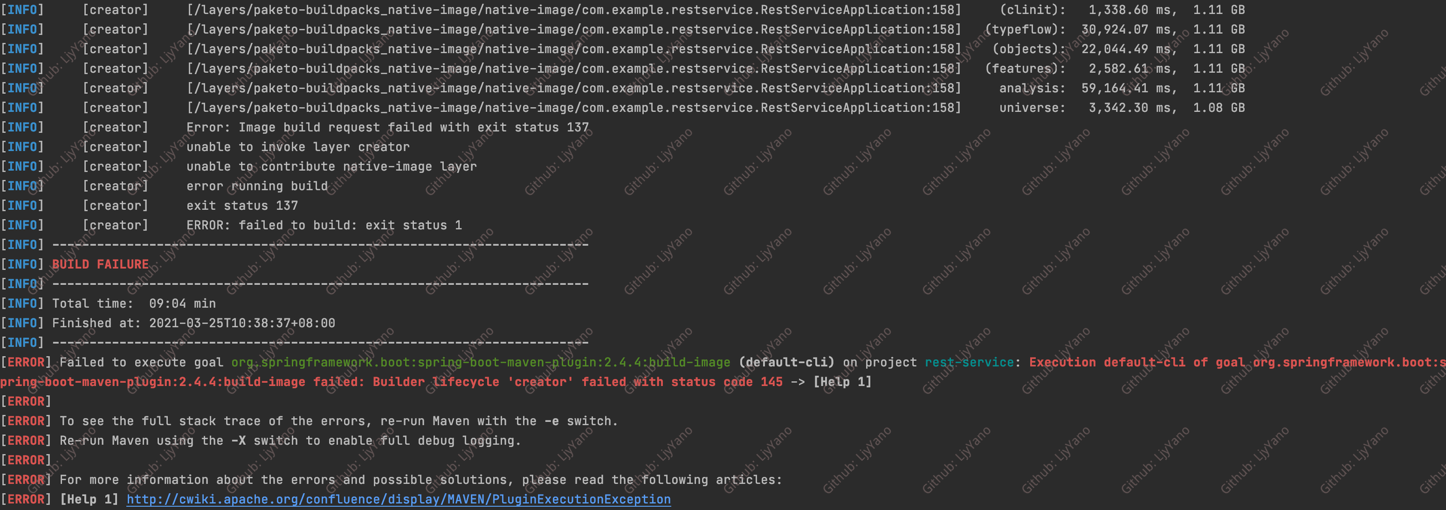The image size is (1446, 510).
Task: Click 'Error: Image build request failed with exit status 137'
Action: pyautogui.click(x=388, y=127)
